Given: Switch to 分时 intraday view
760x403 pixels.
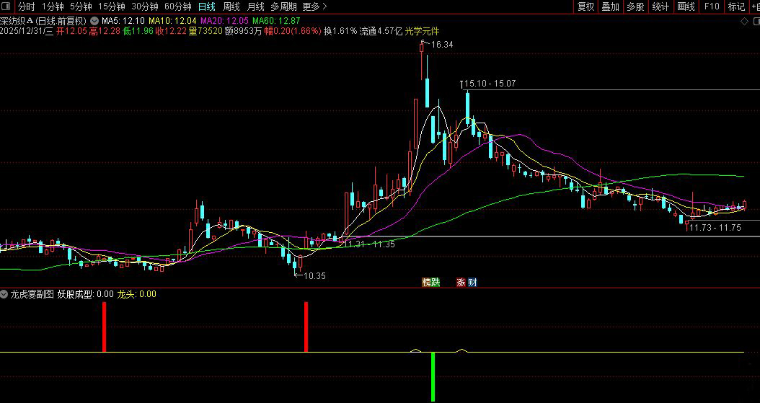Looking at the screenshot, I should point(27,6).
